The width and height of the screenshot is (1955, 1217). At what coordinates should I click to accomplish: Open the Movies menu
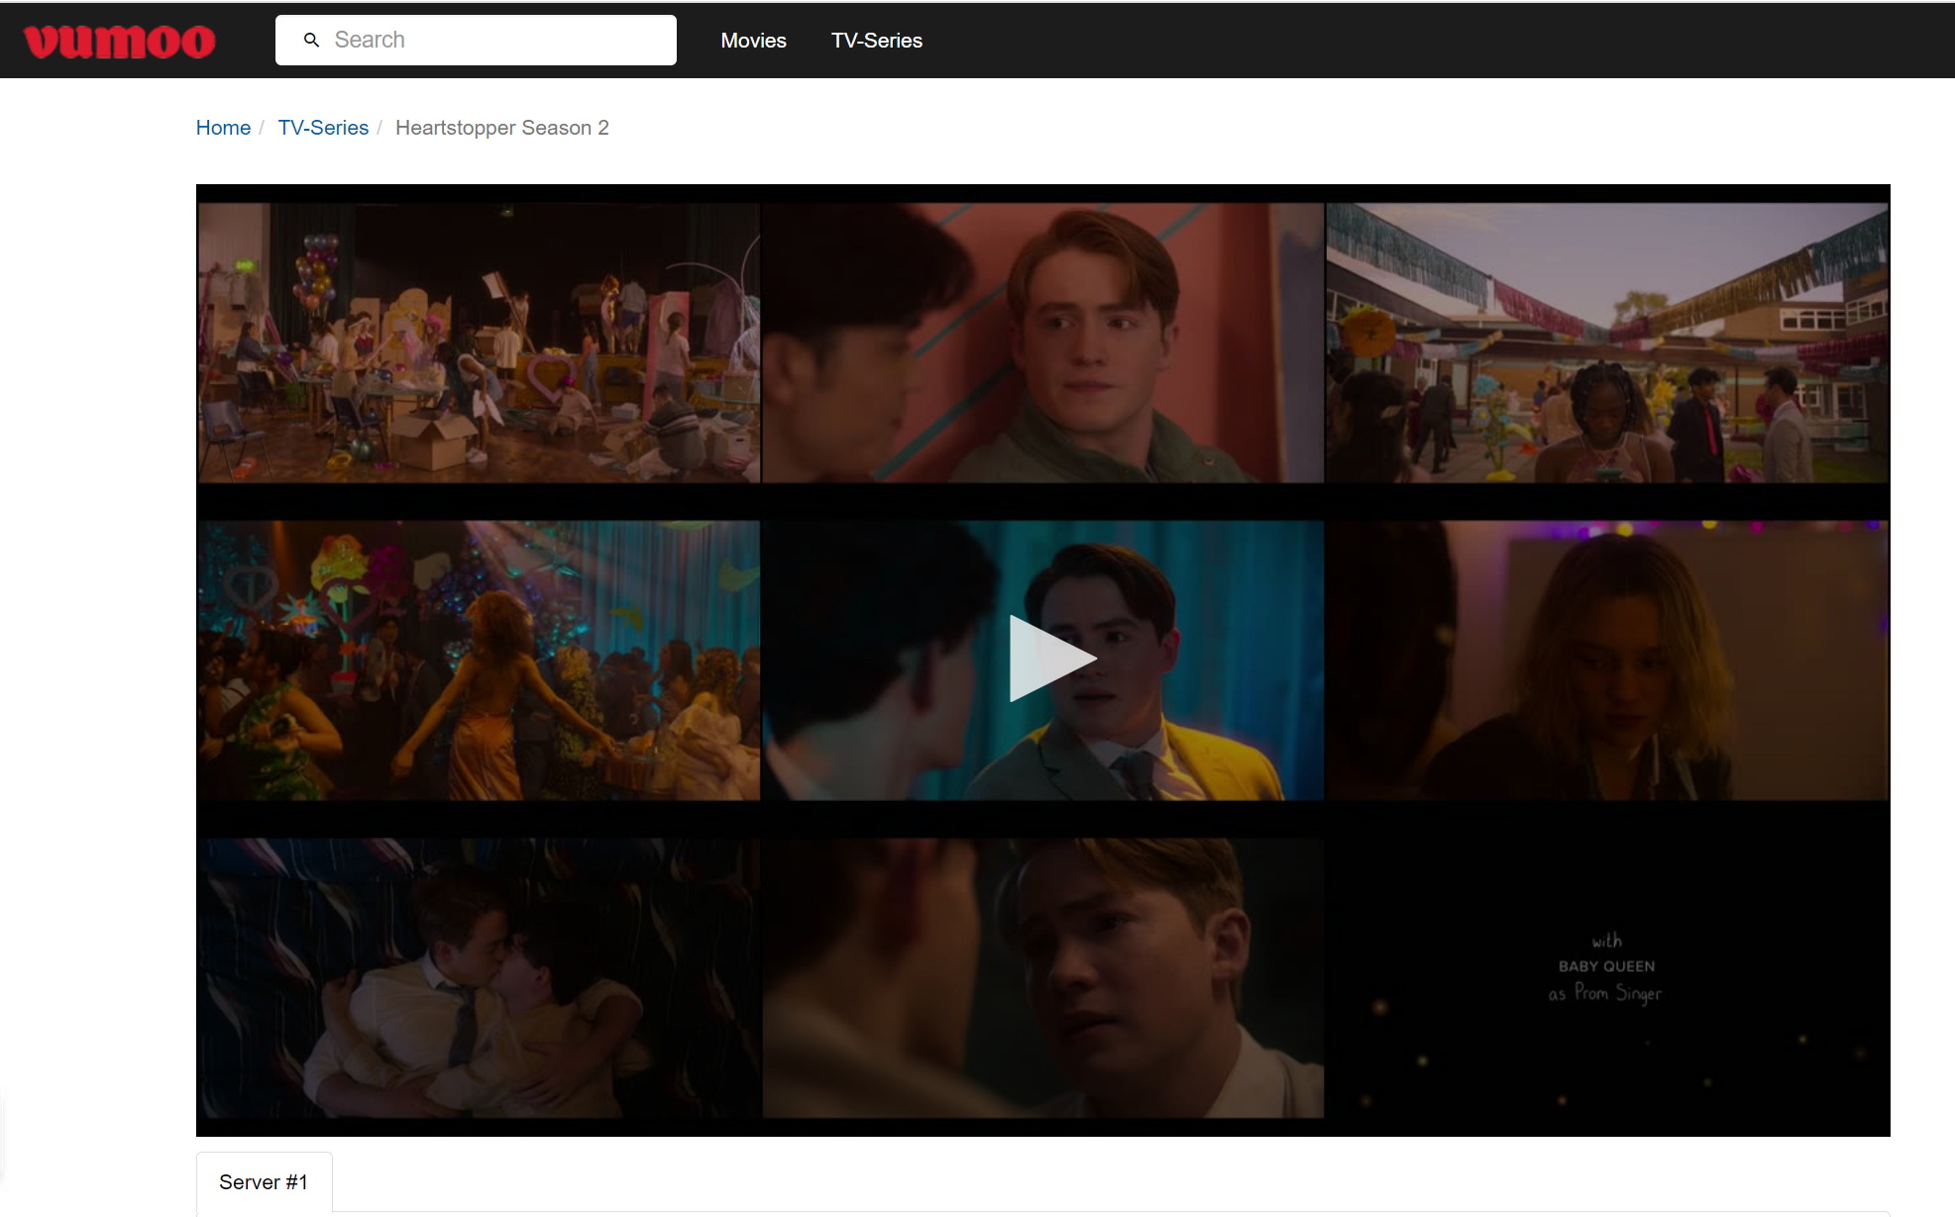(753, 41)
